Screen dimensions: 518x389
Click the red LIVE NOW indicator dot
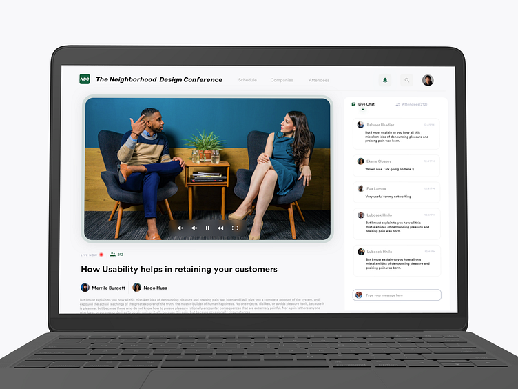pos(101,255)
